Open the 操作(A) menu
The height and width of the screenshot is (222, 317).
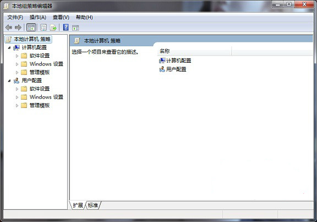(38, 18)
